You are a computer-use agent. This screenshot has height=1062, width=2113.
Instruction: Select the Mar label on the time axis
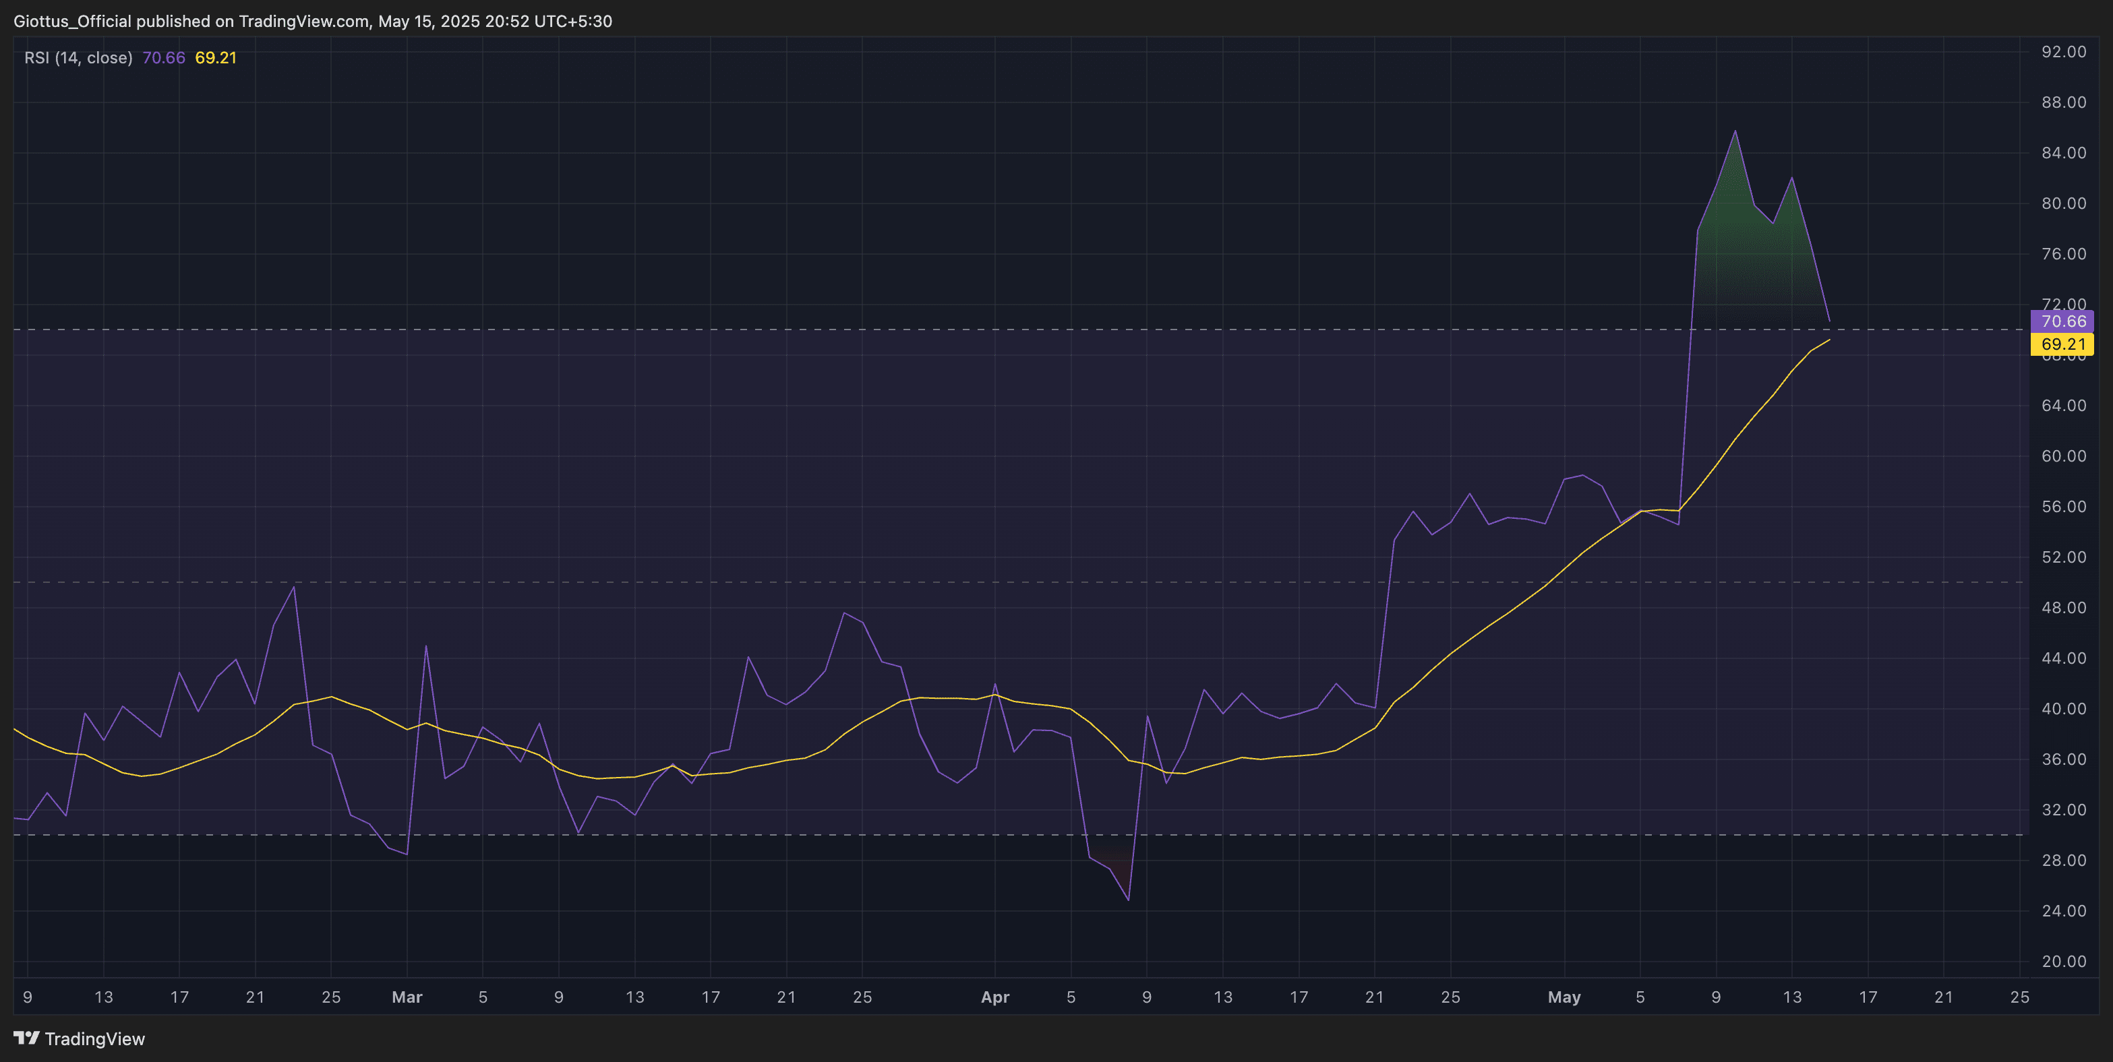(x=407, y=997)
